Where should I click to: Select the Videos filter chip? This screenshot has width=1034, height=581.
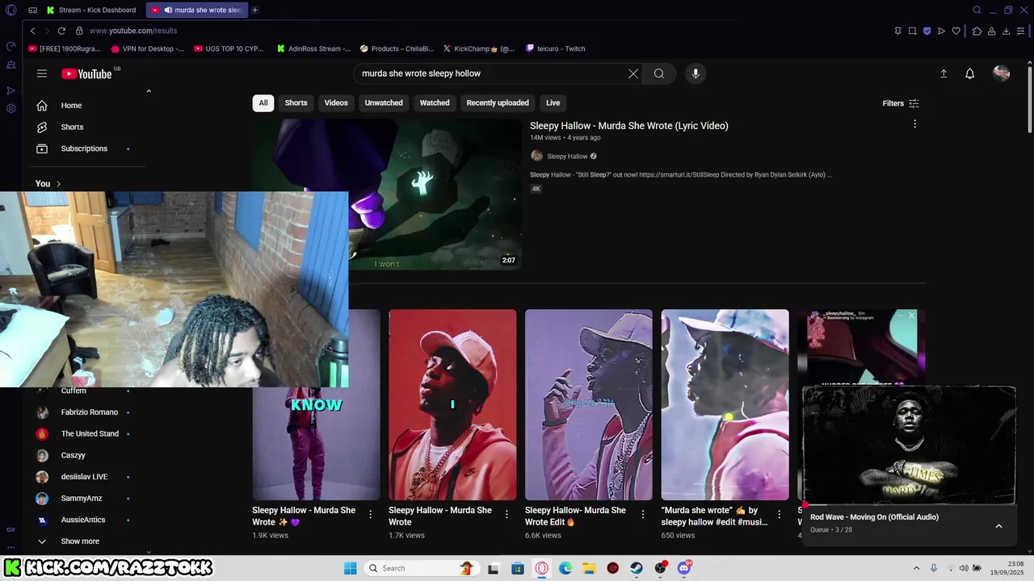[336, 103]
